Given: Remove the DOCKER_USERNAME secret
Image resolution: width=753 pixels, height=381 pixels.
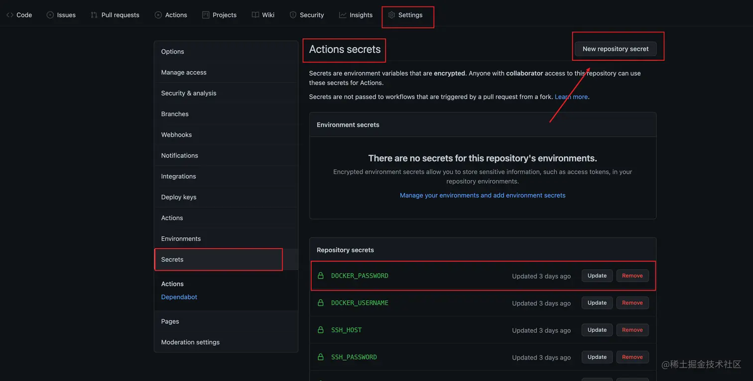Looking at the screenshot, I should coord(632,303).
